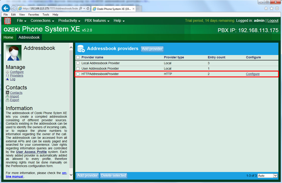The width and height of the screenshot is (282, 183).
Task: Open the address bar dropdown arrow
Action: tap(84, 8)
